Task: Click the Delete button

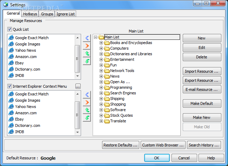Action: click(x=202, y=57)
